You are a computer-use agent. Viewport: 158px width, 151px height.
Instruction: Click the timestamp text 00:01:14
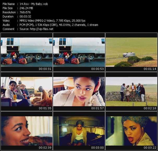click(150, 69)
